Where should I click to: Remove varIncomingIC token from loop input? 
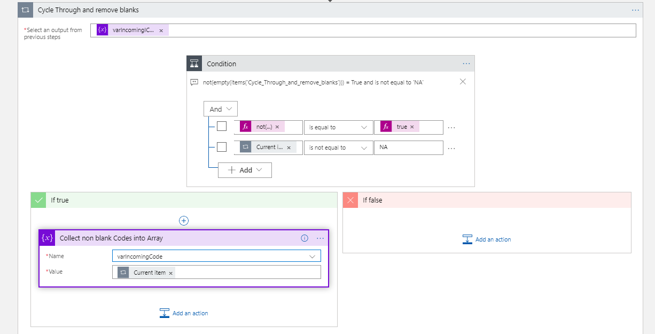pos(161,30)
